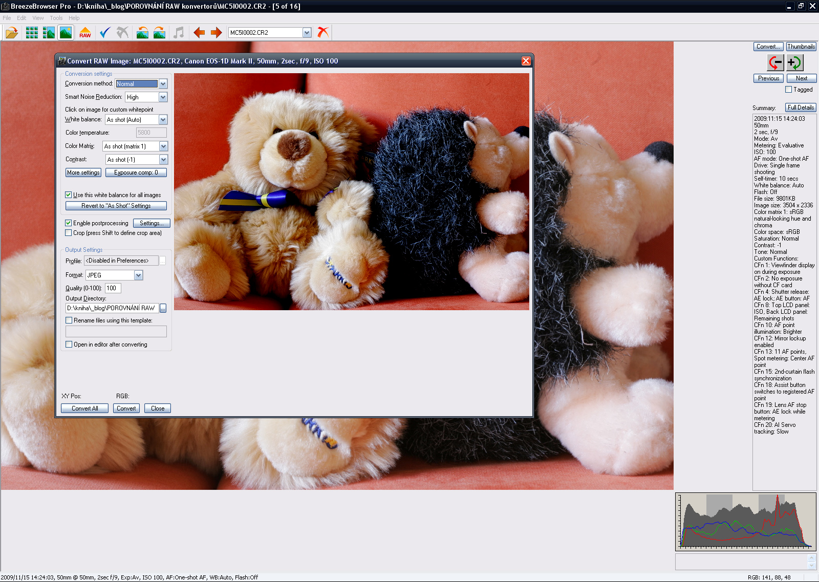Image resolution: width=819 pixels, height=582 pixels.
Task: Click the RAW convert toolbar icon
Action: pos(85,33)
